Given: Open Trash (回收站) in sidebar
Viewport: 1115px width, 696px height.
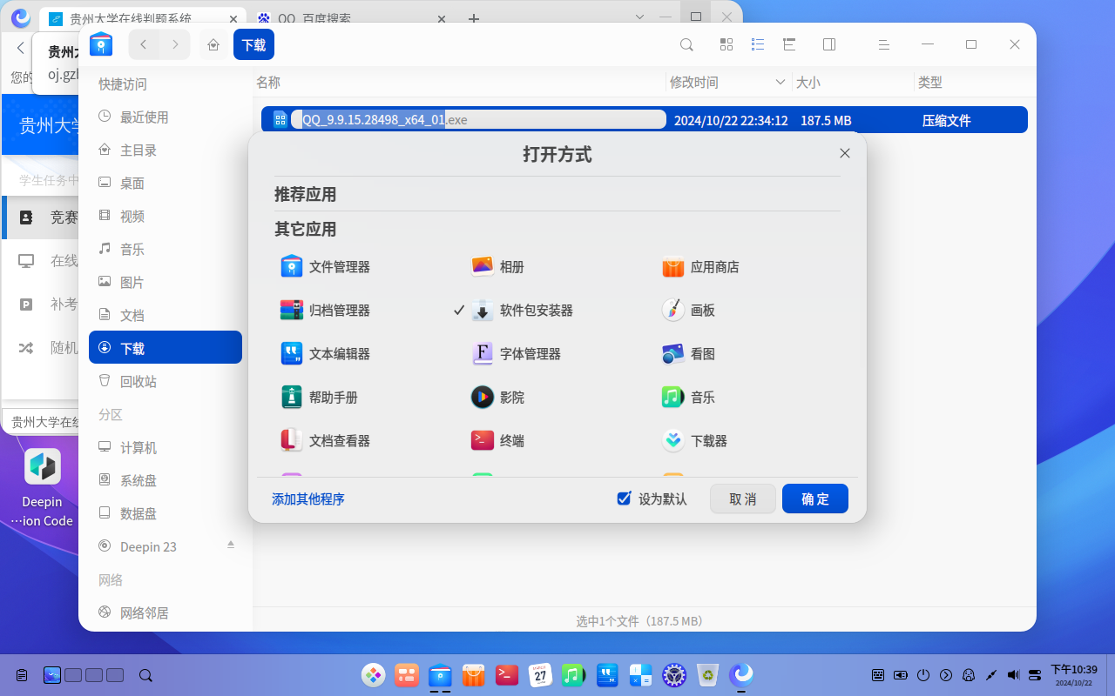Looking at the screenshot, I should click(x=165, y=382).
